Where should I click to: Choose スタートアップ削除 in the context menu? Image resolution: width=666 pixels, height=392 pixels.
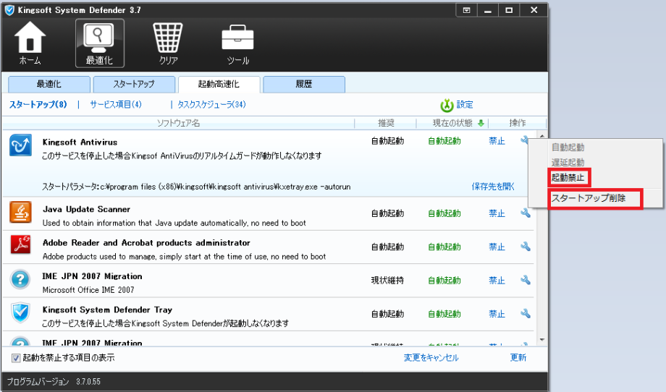[x=589, y=198]
